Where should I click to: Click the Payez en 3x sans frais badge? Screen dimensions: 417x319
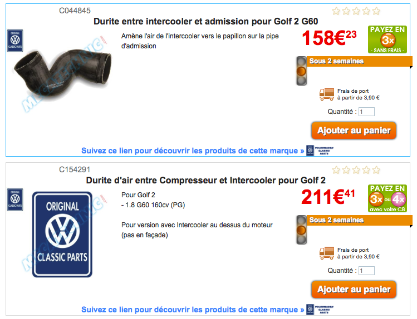click(x=387, y=39)
